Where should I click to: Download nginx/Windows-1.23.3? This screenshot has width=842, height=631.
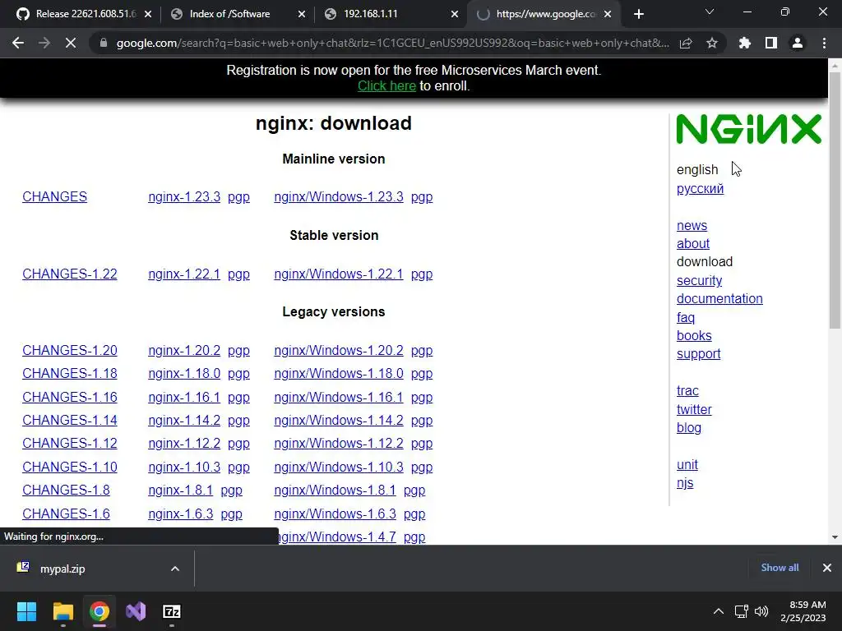[x=338, y=197]
